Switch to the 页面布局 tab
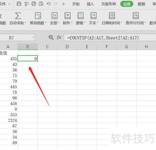The height and width of the screenshot is (150, 156). (109, 4)
